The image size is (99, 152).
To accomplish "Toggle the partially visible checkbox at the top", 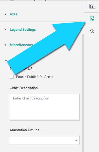I will pyautogui.click(x=12, y=0).
